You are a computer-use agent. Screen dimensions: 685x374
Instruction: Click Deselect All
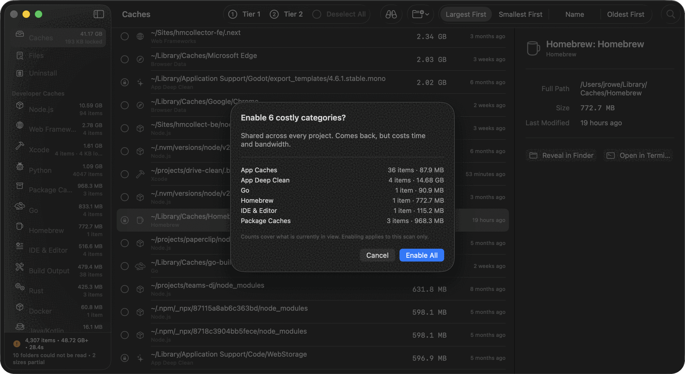point(339,14)
